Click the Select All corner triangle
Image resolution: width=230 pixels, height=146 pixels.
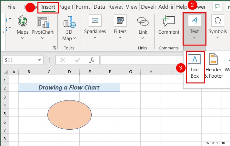point(5,72)
